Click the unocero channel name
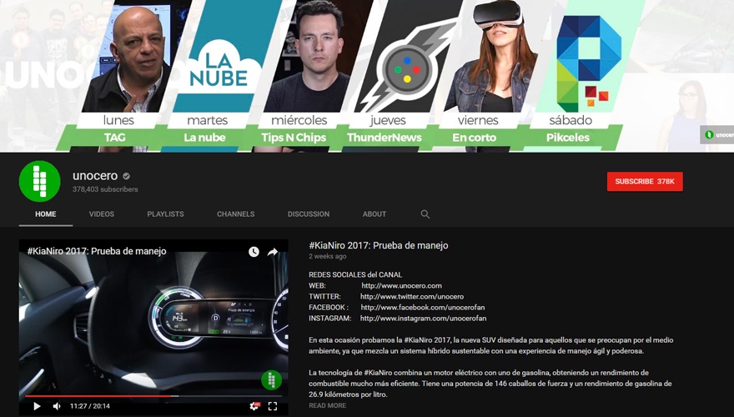This screenshot has width=734, height=417. coord(95,176)
